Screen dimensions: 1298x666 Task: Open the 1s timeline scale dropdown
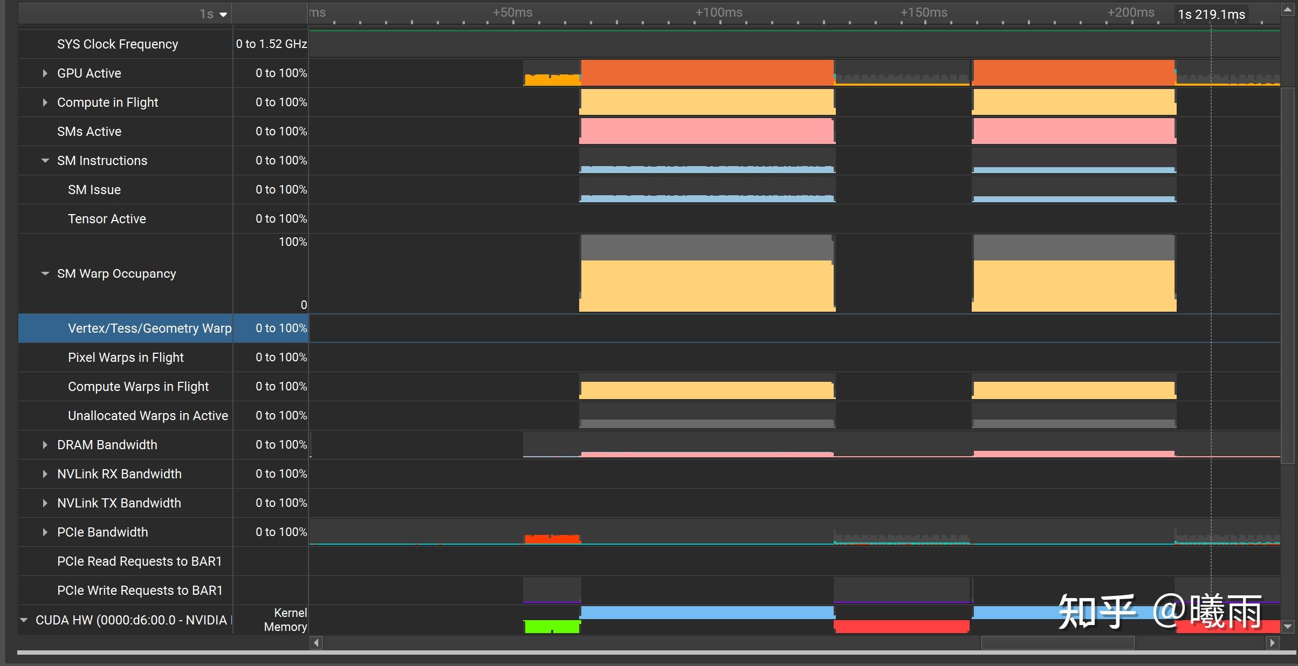(223, 15)
